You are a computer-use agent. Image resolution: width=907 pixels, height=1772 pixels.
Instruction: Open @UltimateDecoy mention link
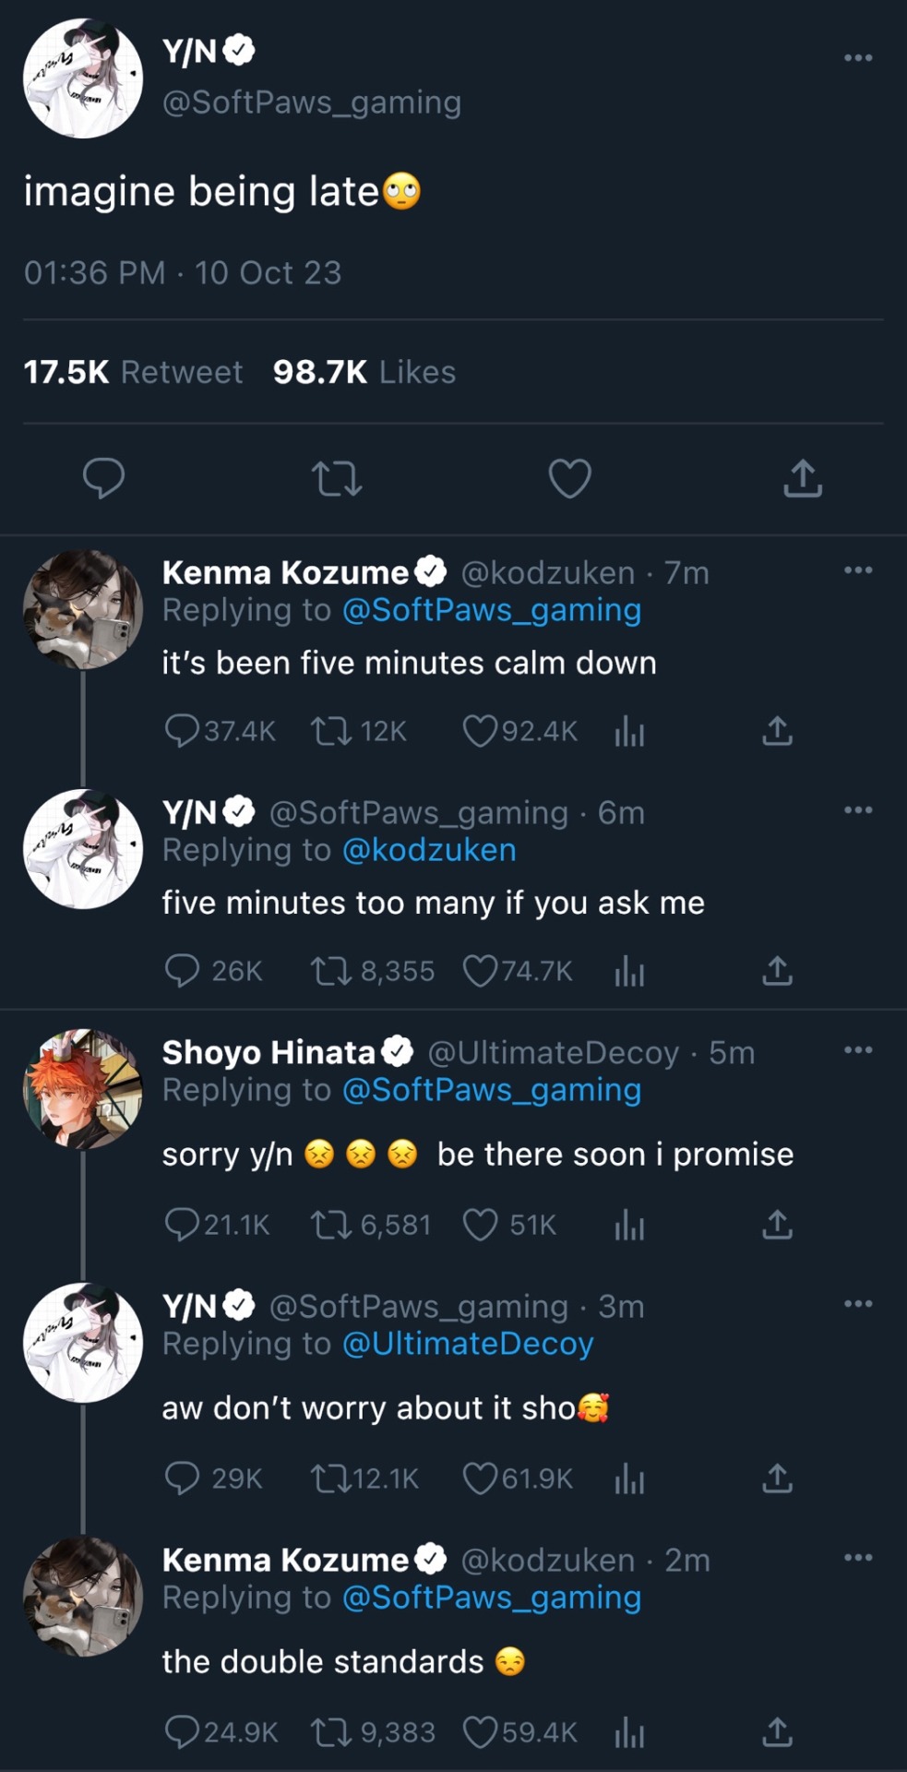click(468, 1344)
